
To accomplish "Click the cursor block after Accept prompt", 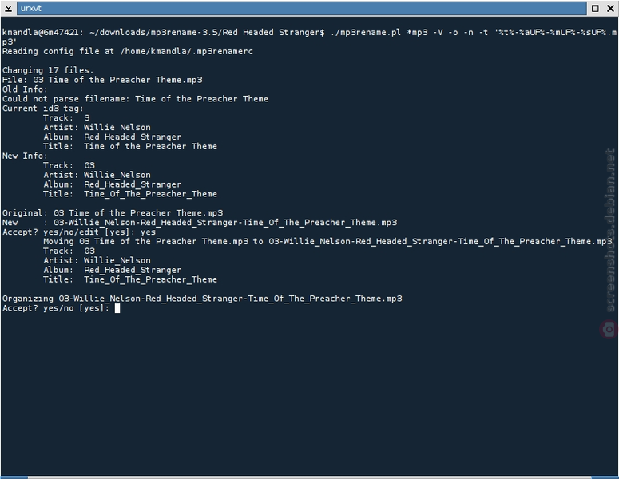I will [117, 308].
